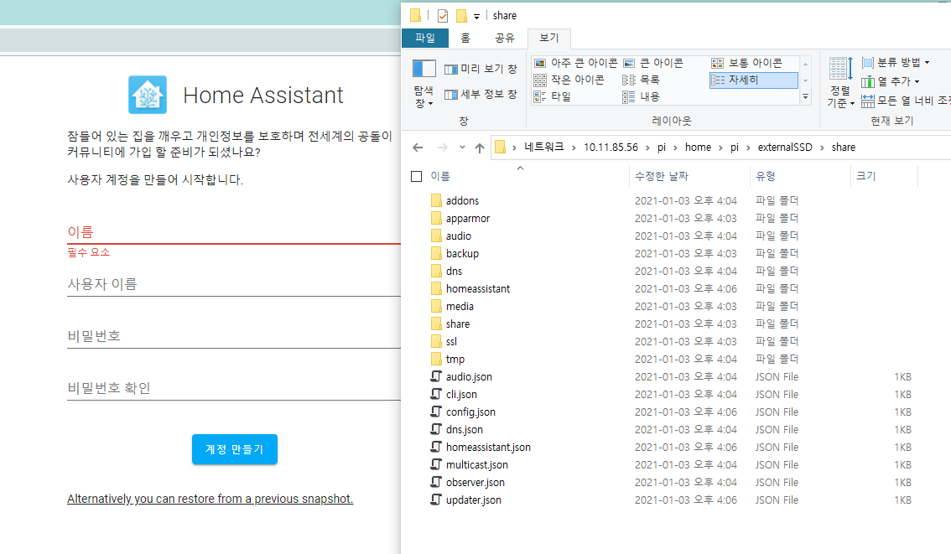Viewport: 951px width, 554px height.
Task: Open the Sort by (정렬 기준) menu
Action: coord(840,84)
